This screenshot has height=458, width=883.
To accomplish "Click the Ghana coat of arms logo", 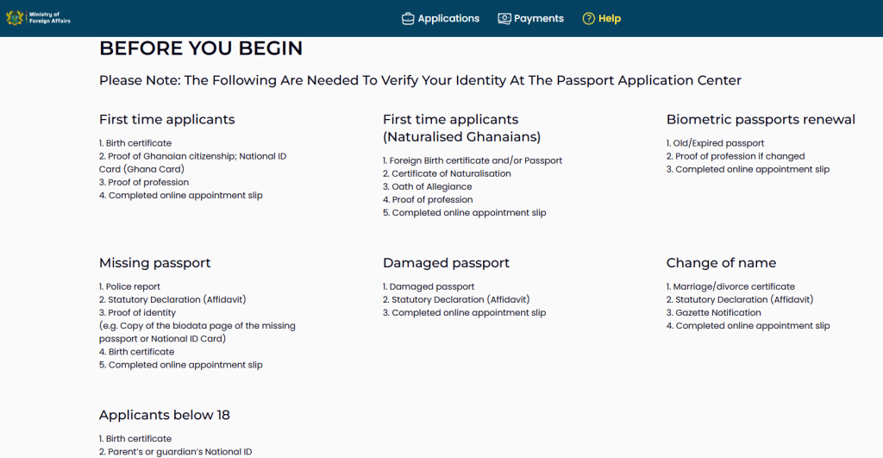I will coord(15,18).
